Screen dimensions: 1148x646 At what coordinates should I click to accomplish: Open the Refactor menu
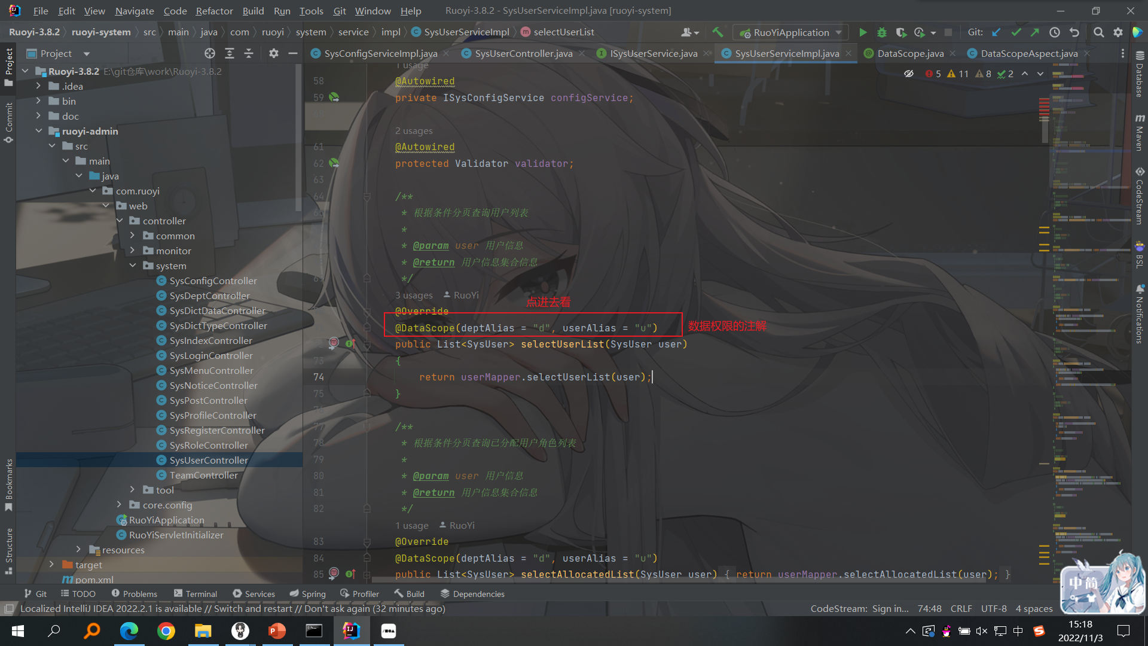(x=214, y=11)
